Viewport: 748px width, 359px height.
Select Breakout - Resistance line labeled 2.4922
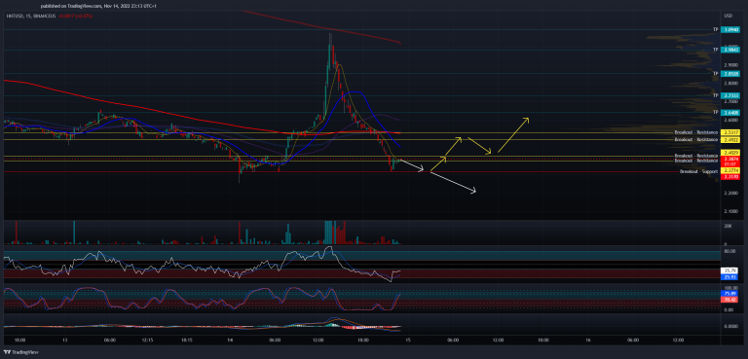point(696,140)
